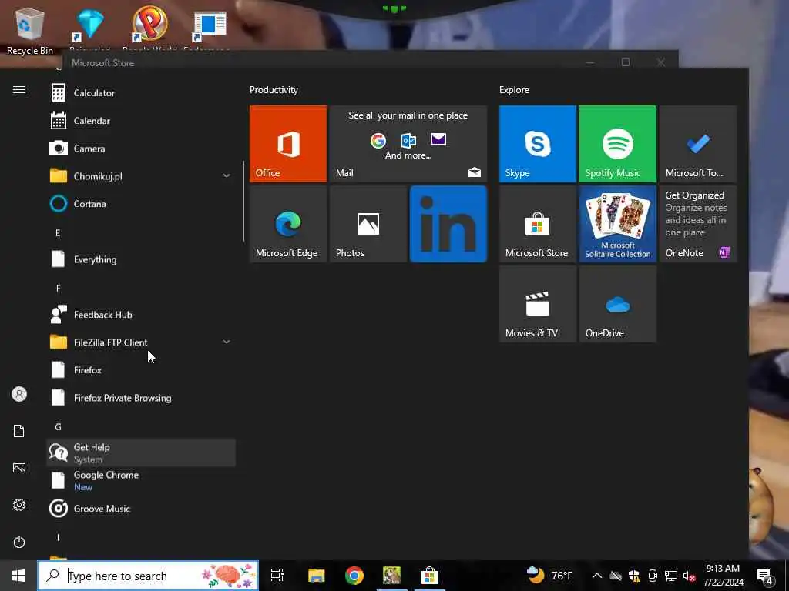Image resolution: width=789 pixels, height=591 pixels.
Task: Open the Movies & TV tile
Action: coord(537,304)
